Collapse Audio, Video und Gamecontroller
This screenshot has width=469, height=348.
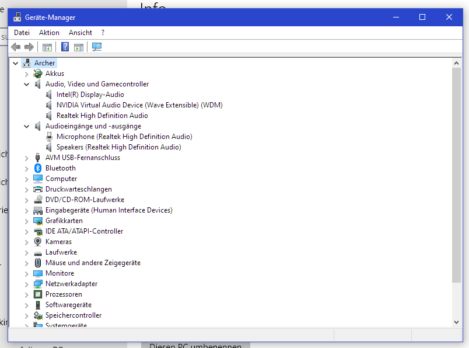(27, 84)
